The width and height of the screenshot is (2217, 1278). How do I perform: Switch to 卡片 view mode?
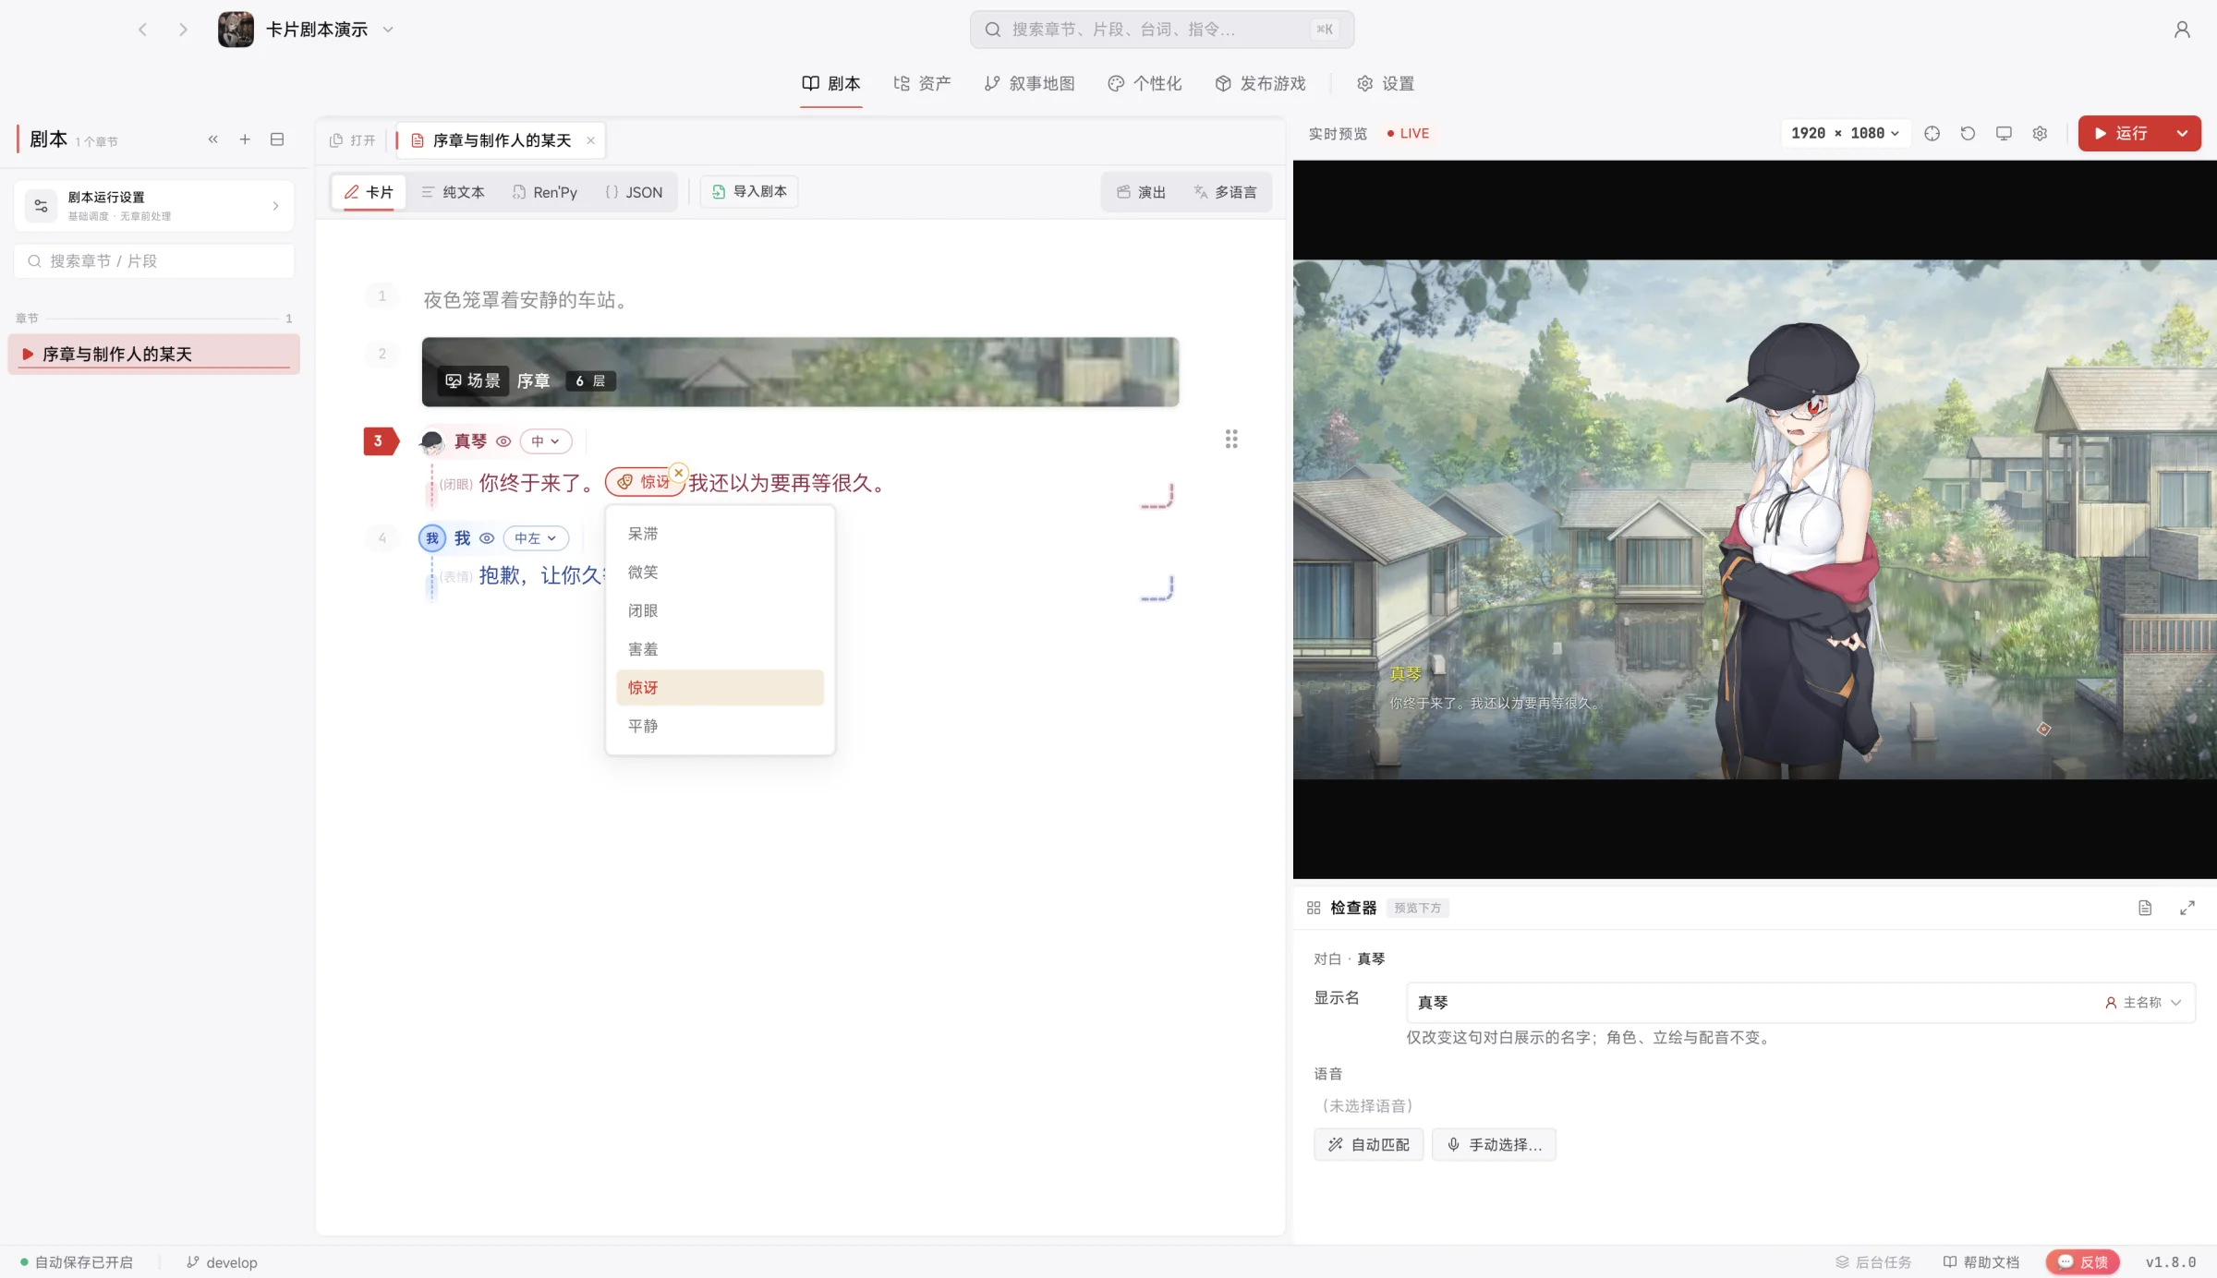369,192
